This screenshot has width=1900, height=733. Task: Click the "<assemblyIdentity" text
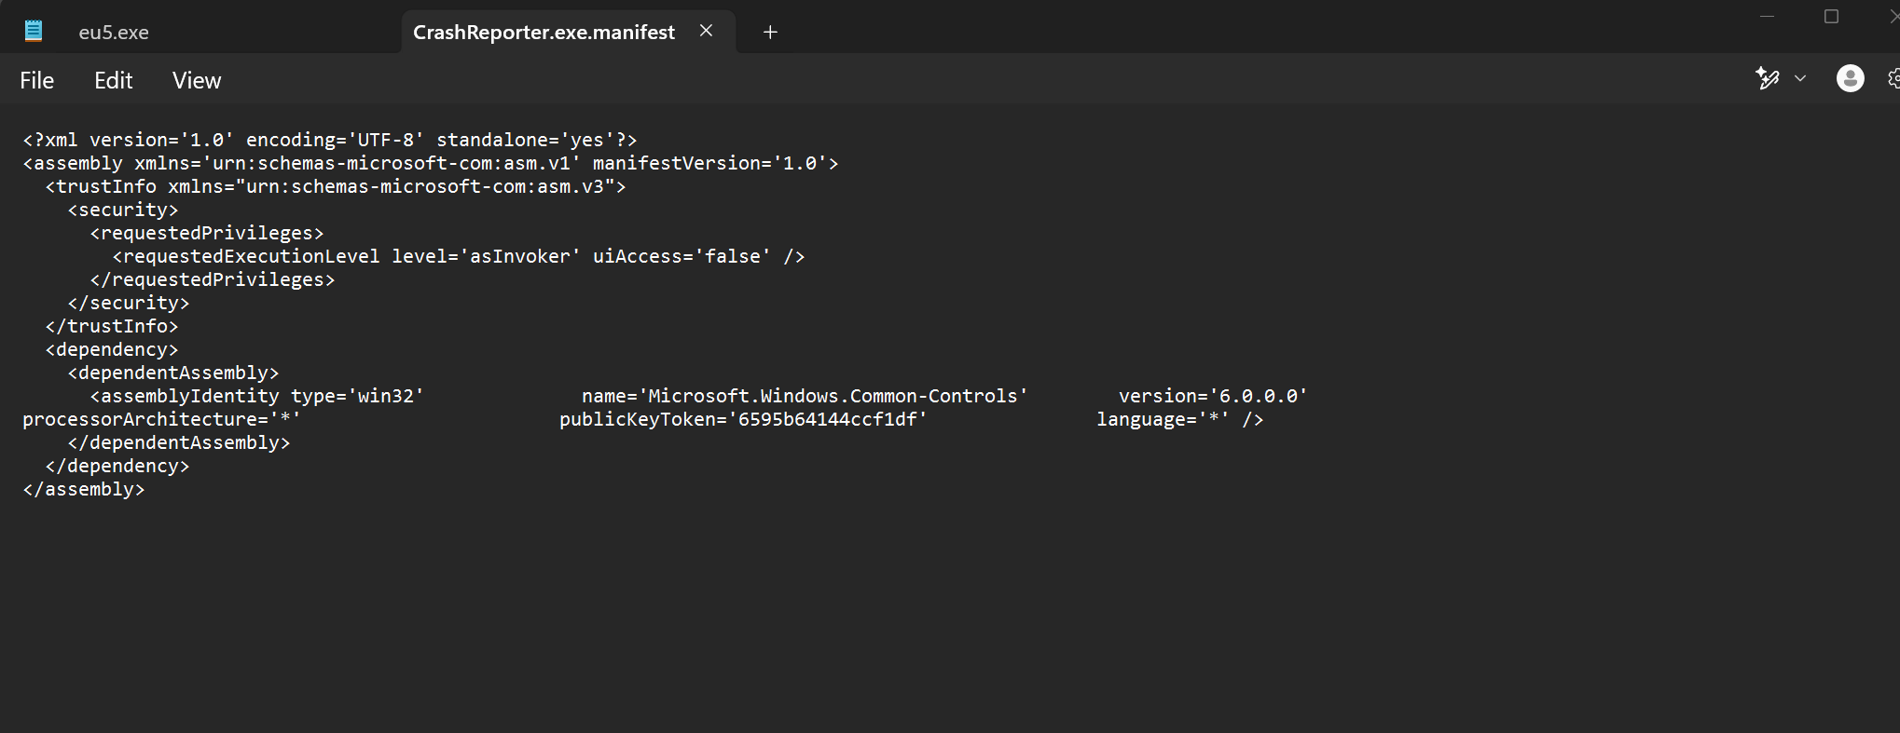pos(185,396)
